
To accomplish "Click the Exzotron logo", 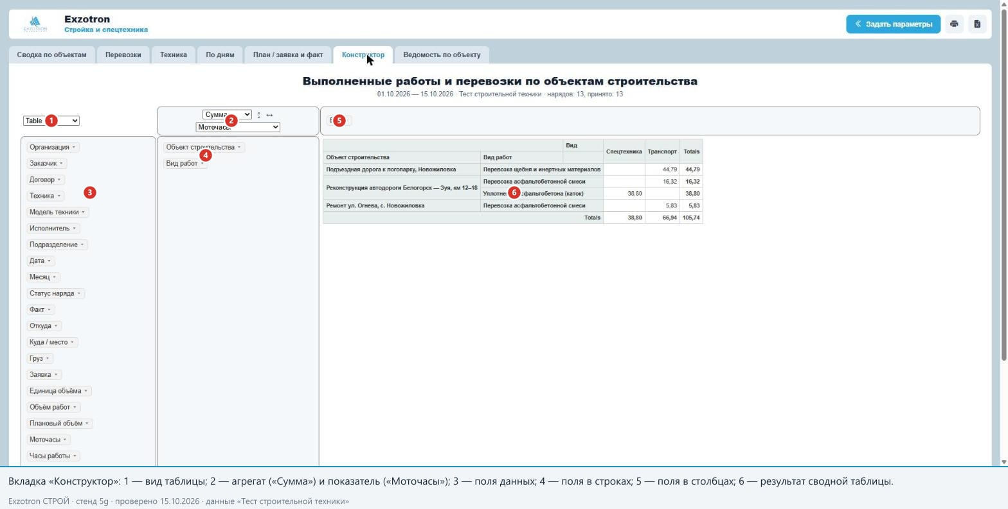I will pos(35,24).
